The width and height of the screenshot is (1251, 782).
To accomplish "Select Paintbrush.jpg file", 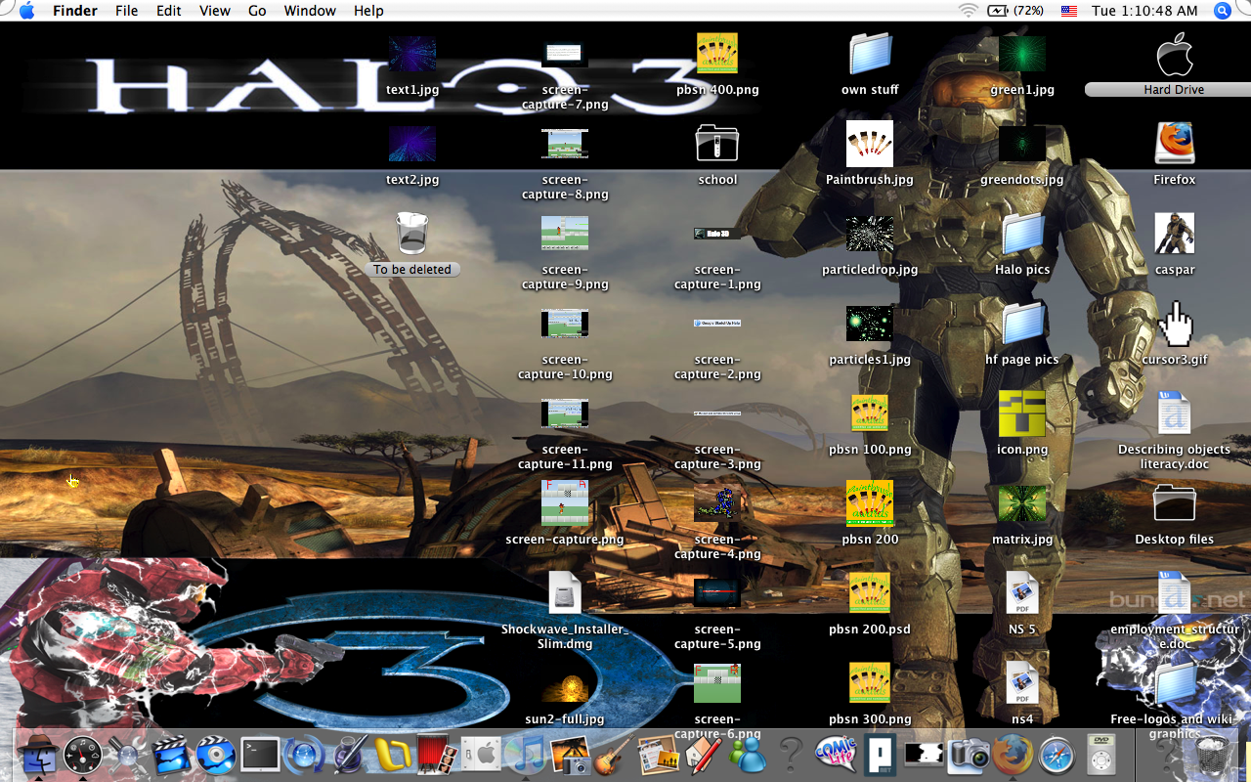I will (x=870, y=145).
